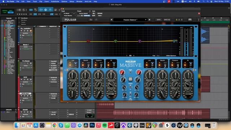The width and height of the screenshot is (231, 130).
Task: Select the Grabber tool in Pro Tools
Action: click(51, 10)
